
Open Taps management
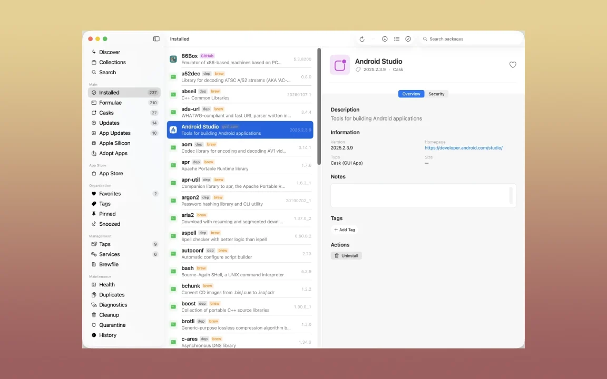point(124,244)
